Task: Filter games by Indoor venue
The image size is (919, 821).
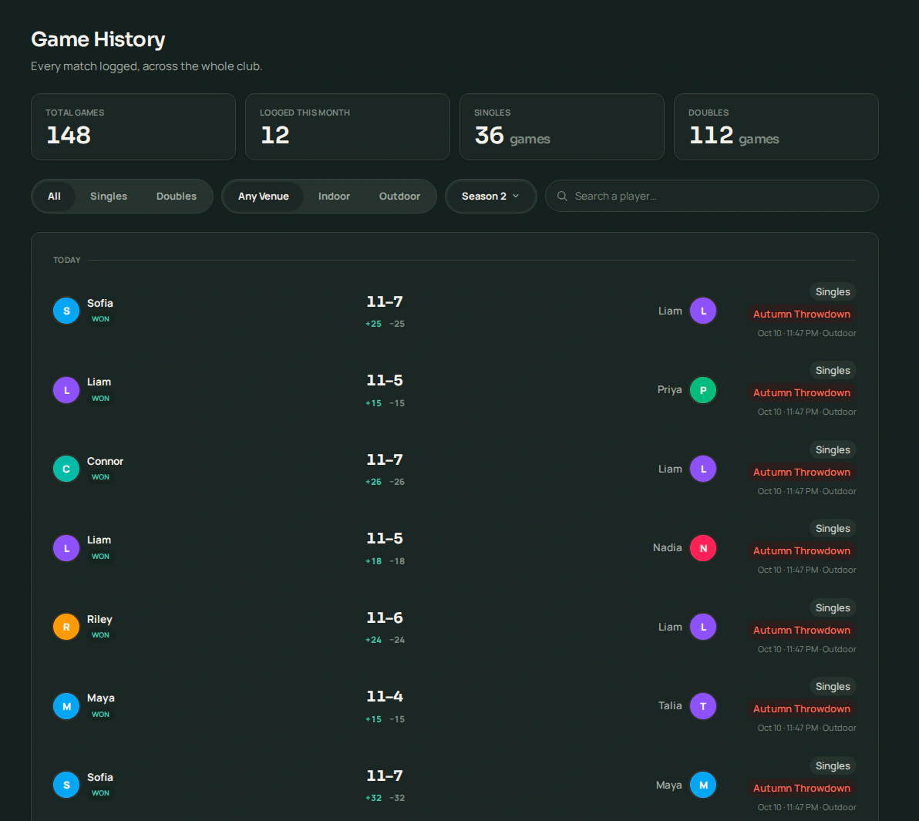Action: [x=334, y=197]
